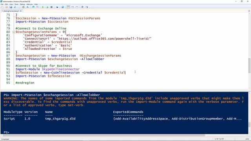Open the File menu
This screenshot has width=251, height=141.
(2, 4)
